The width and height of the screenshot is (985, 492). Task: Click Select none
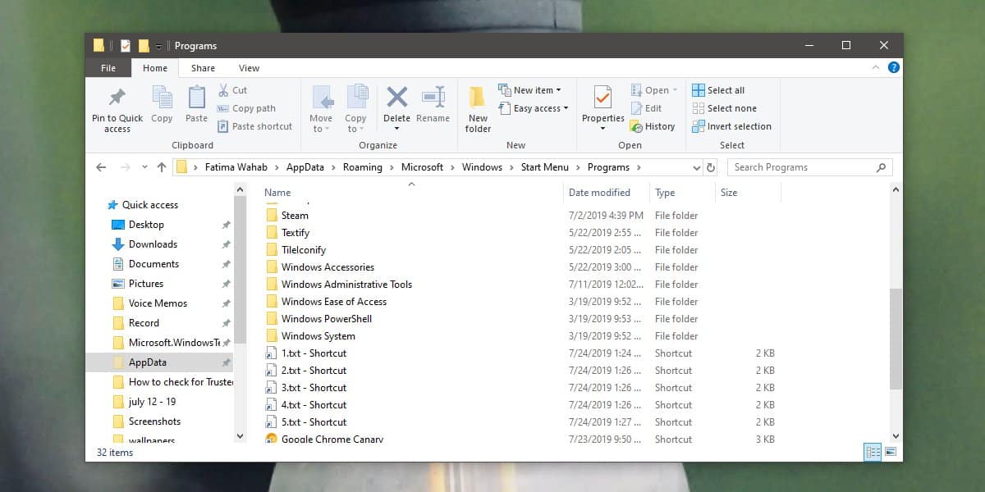pyautogui.click(x=724, y=108)
